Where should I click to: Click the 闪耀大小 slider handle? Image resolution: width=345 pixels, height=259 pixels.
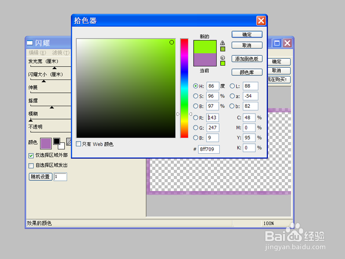[x=44, y=81]
